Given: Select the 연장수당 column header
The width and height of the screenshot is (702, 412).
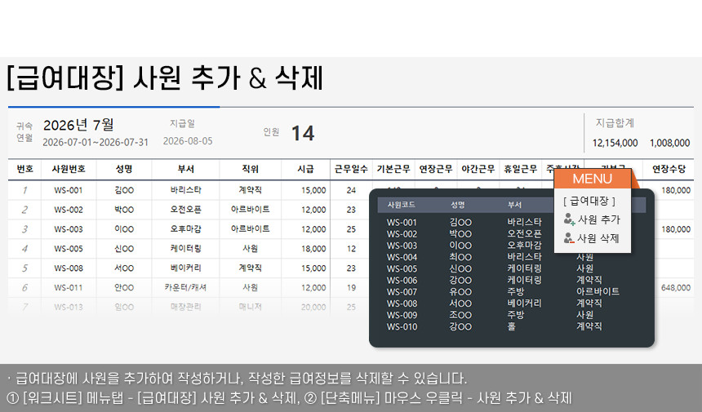Looking at the screenshot, I should [x=669, y=169].
